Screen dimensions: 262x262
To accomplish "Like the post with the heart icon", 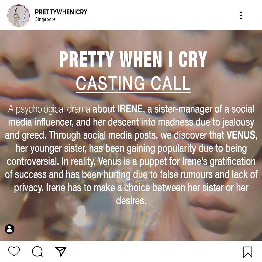I will click(x=14, y=252).
